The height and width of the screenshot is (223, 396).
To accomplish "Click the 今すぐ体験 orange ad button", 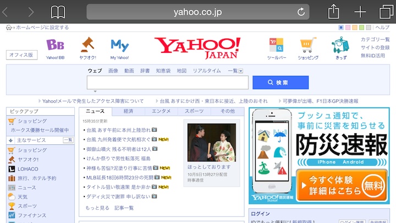I will [x=342, y=186].
